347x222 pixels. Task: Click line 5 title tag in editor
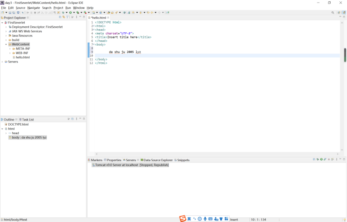click(x=123, y=37)
